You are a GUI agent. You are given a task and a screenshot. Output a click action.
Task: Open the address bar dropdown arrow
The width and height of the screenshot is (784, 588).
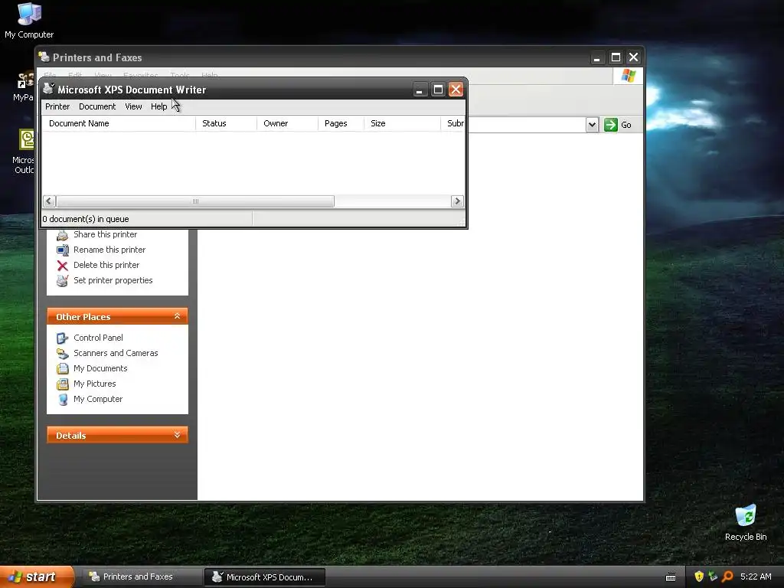[x=592, y=125]
